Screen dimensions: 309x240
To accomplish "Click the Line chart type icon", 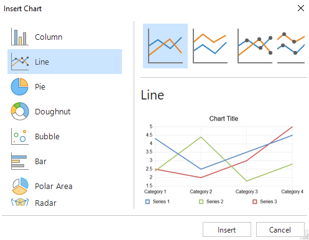I will (20, 62).
